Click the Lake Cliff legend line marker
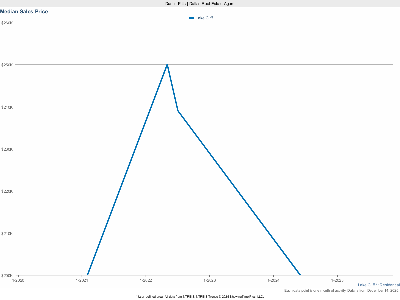400x300 pixels. [192, 18]
